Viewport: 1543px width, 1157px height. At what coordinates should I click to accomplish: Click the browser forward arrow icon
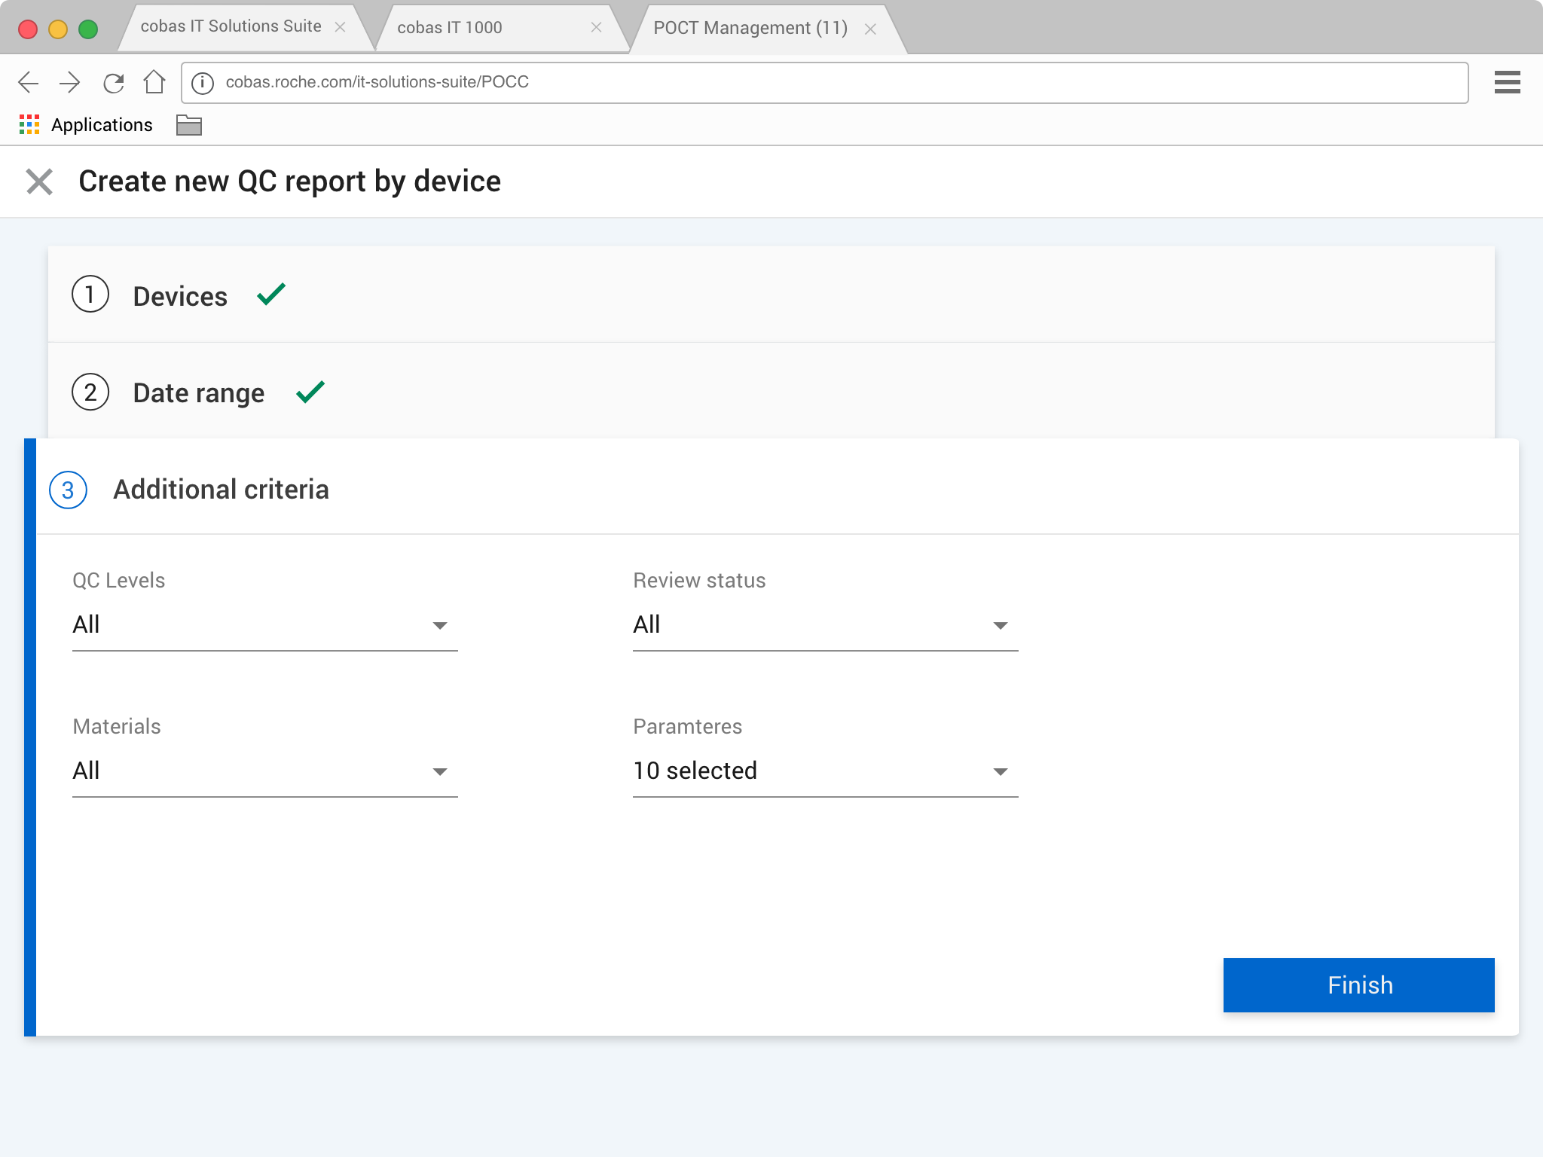(x=70, y=82)
